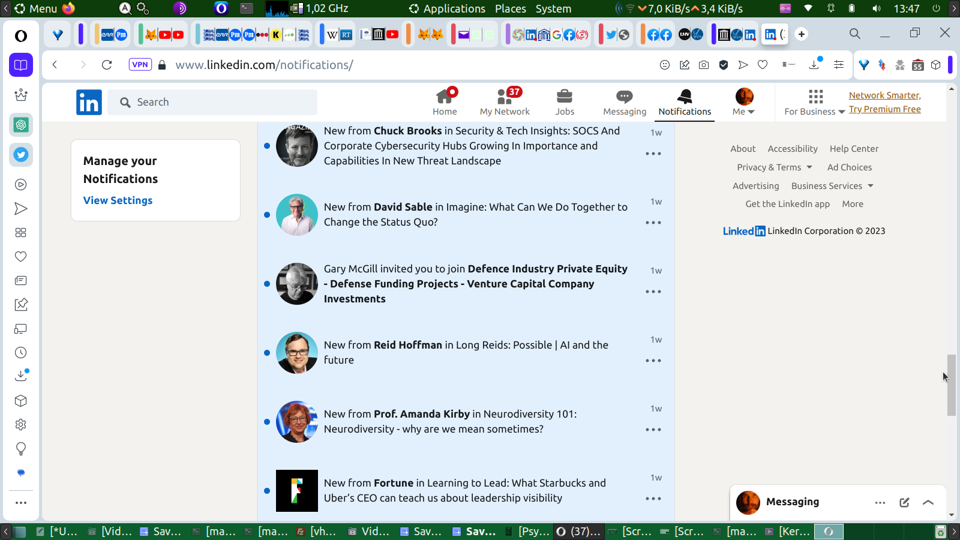960x540 pixels.
Task: Expand the Privacy & Terms dropdown
Action: pyautogui.click(x=775, y=167)
